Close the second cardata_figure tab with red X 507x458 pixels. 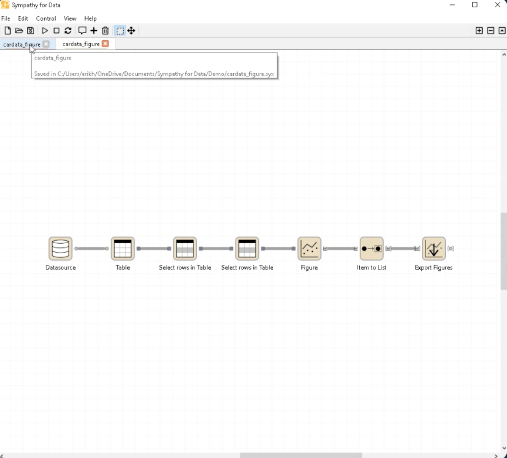click(105, 44)
